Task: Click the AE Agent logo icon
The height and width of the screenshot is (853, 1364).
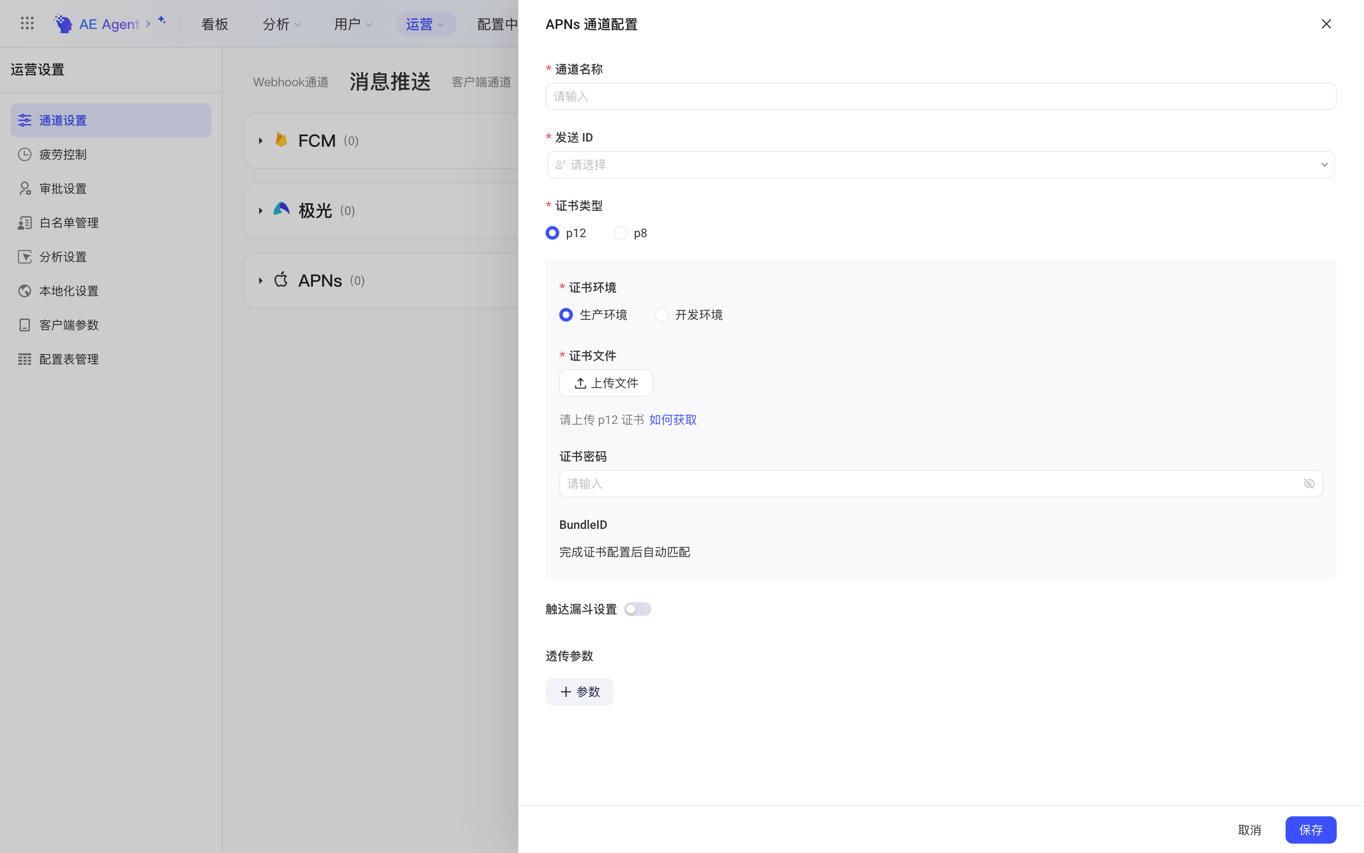Action: coord(63,24)
